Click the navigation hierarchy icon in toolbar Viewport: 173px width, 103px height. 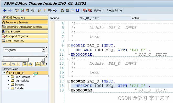[62, 10]
